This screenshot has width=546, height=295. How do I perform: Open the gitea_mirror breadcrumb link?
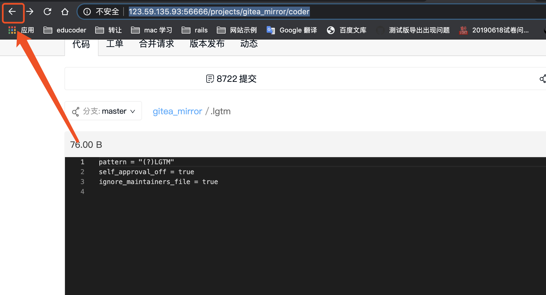pyautogui.click(x=178, y=111)
